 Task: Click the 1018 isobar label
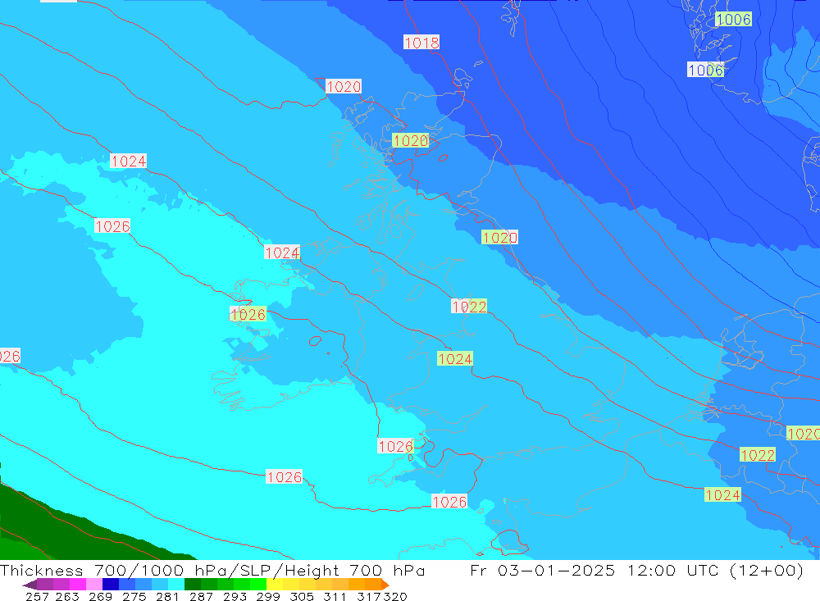pos(421,43)
